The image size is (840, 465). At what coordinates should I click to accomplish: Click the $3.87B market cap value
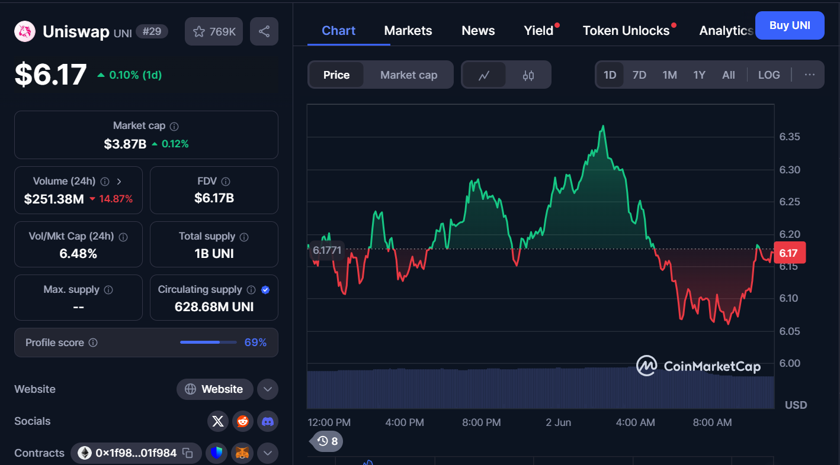pyautogui.click(x=125, y=144)
